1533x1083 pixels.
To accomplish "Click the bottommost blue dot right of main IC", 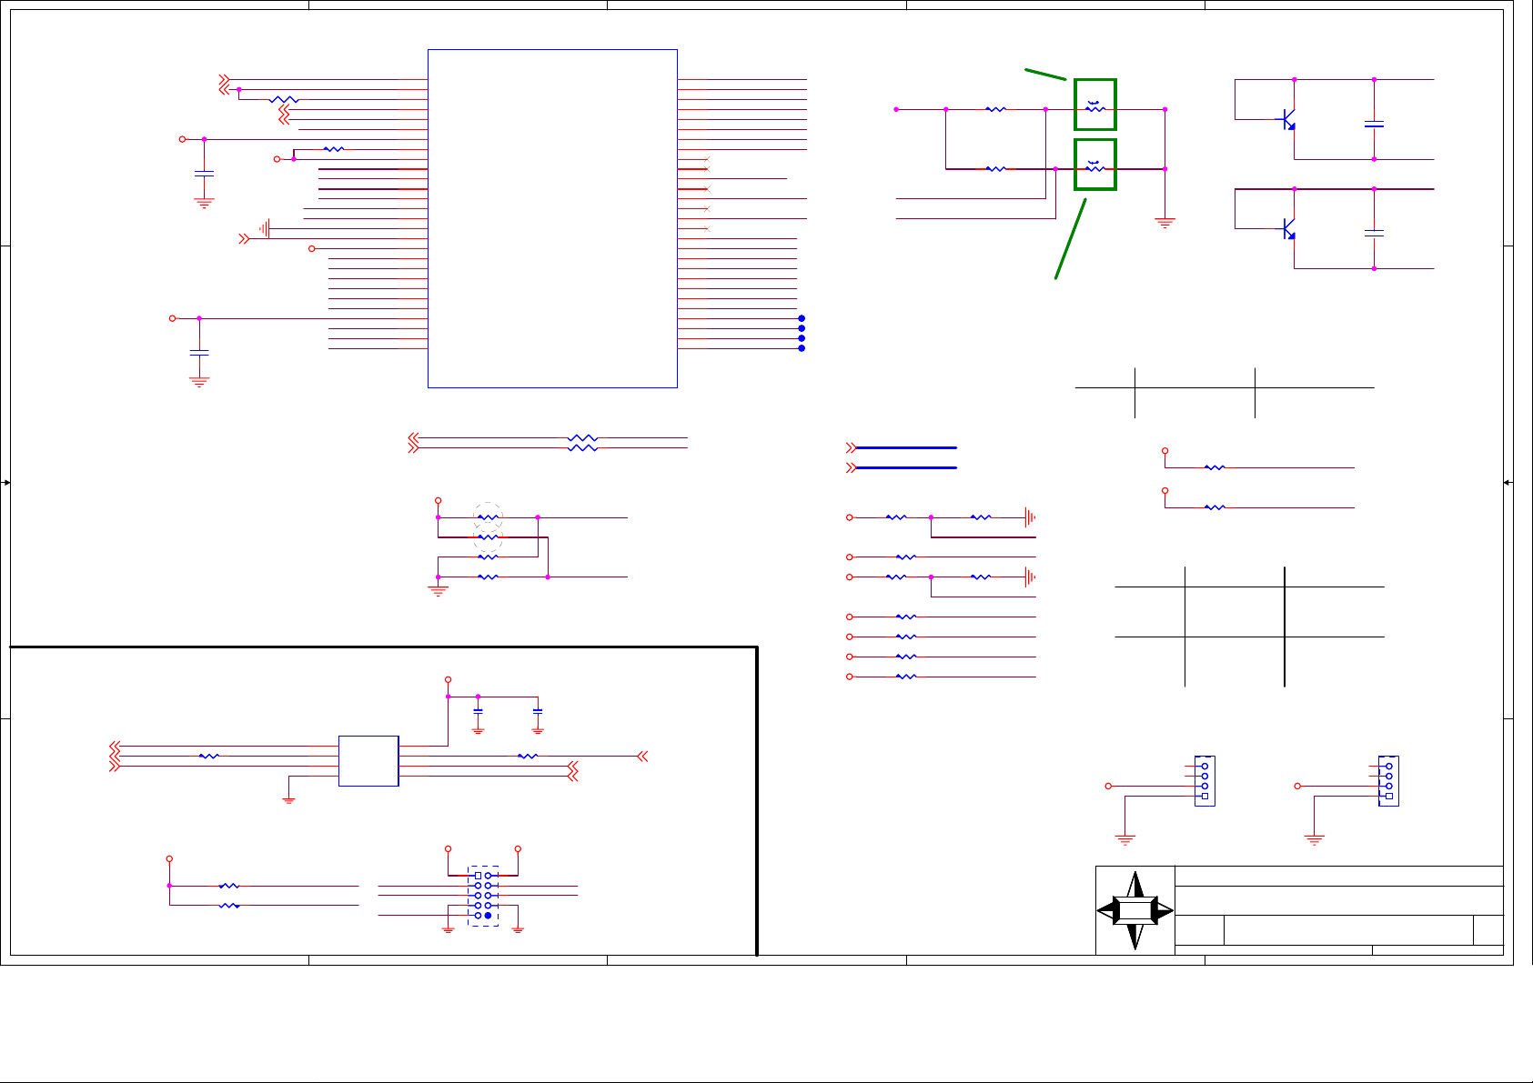I will coord(802,348).
